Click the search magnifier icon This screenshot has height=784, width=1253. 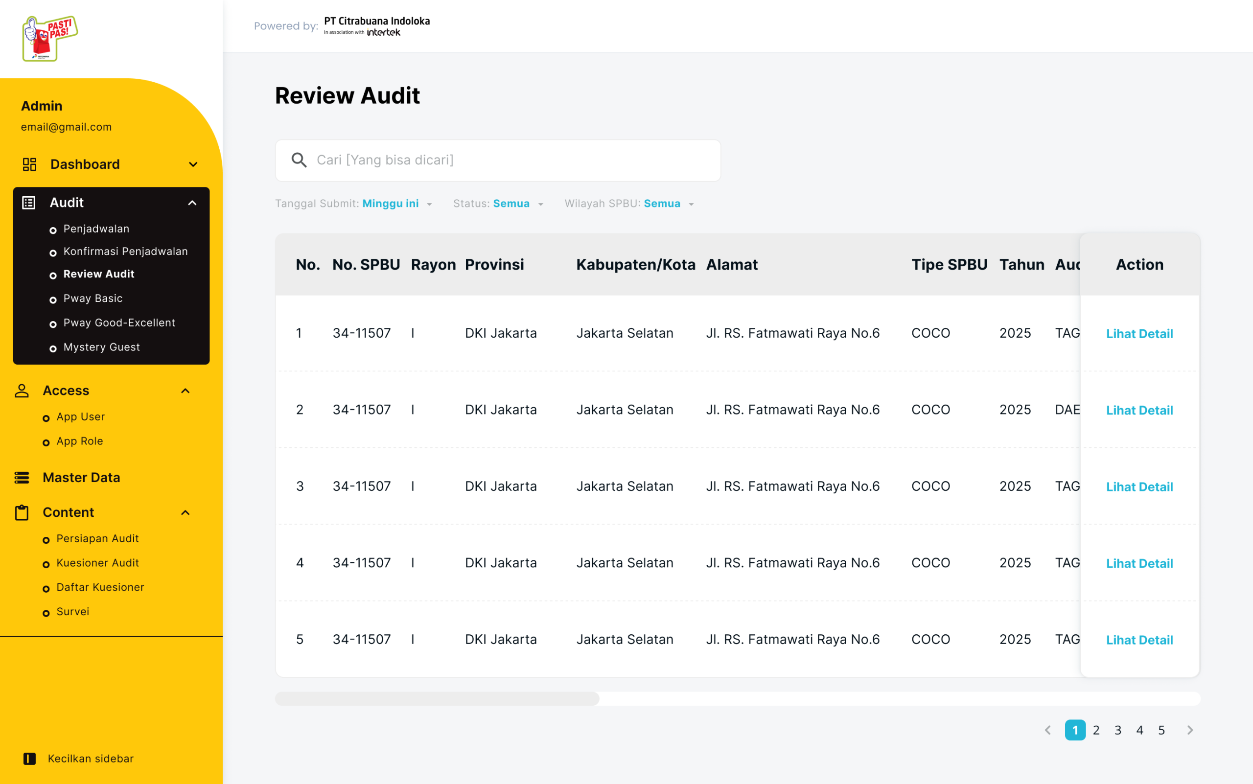click(299, 160)
